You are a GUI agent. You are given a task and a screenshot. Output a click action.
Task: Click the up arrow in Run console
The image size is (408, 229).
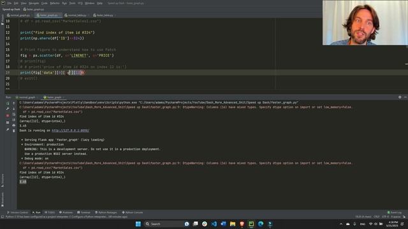click(14, 103)
